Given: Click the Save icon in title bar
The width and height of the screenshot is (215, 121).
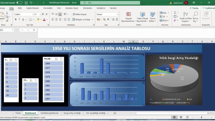Looking at the screenshot, I should pyautogui.click(x=26, y=3).
